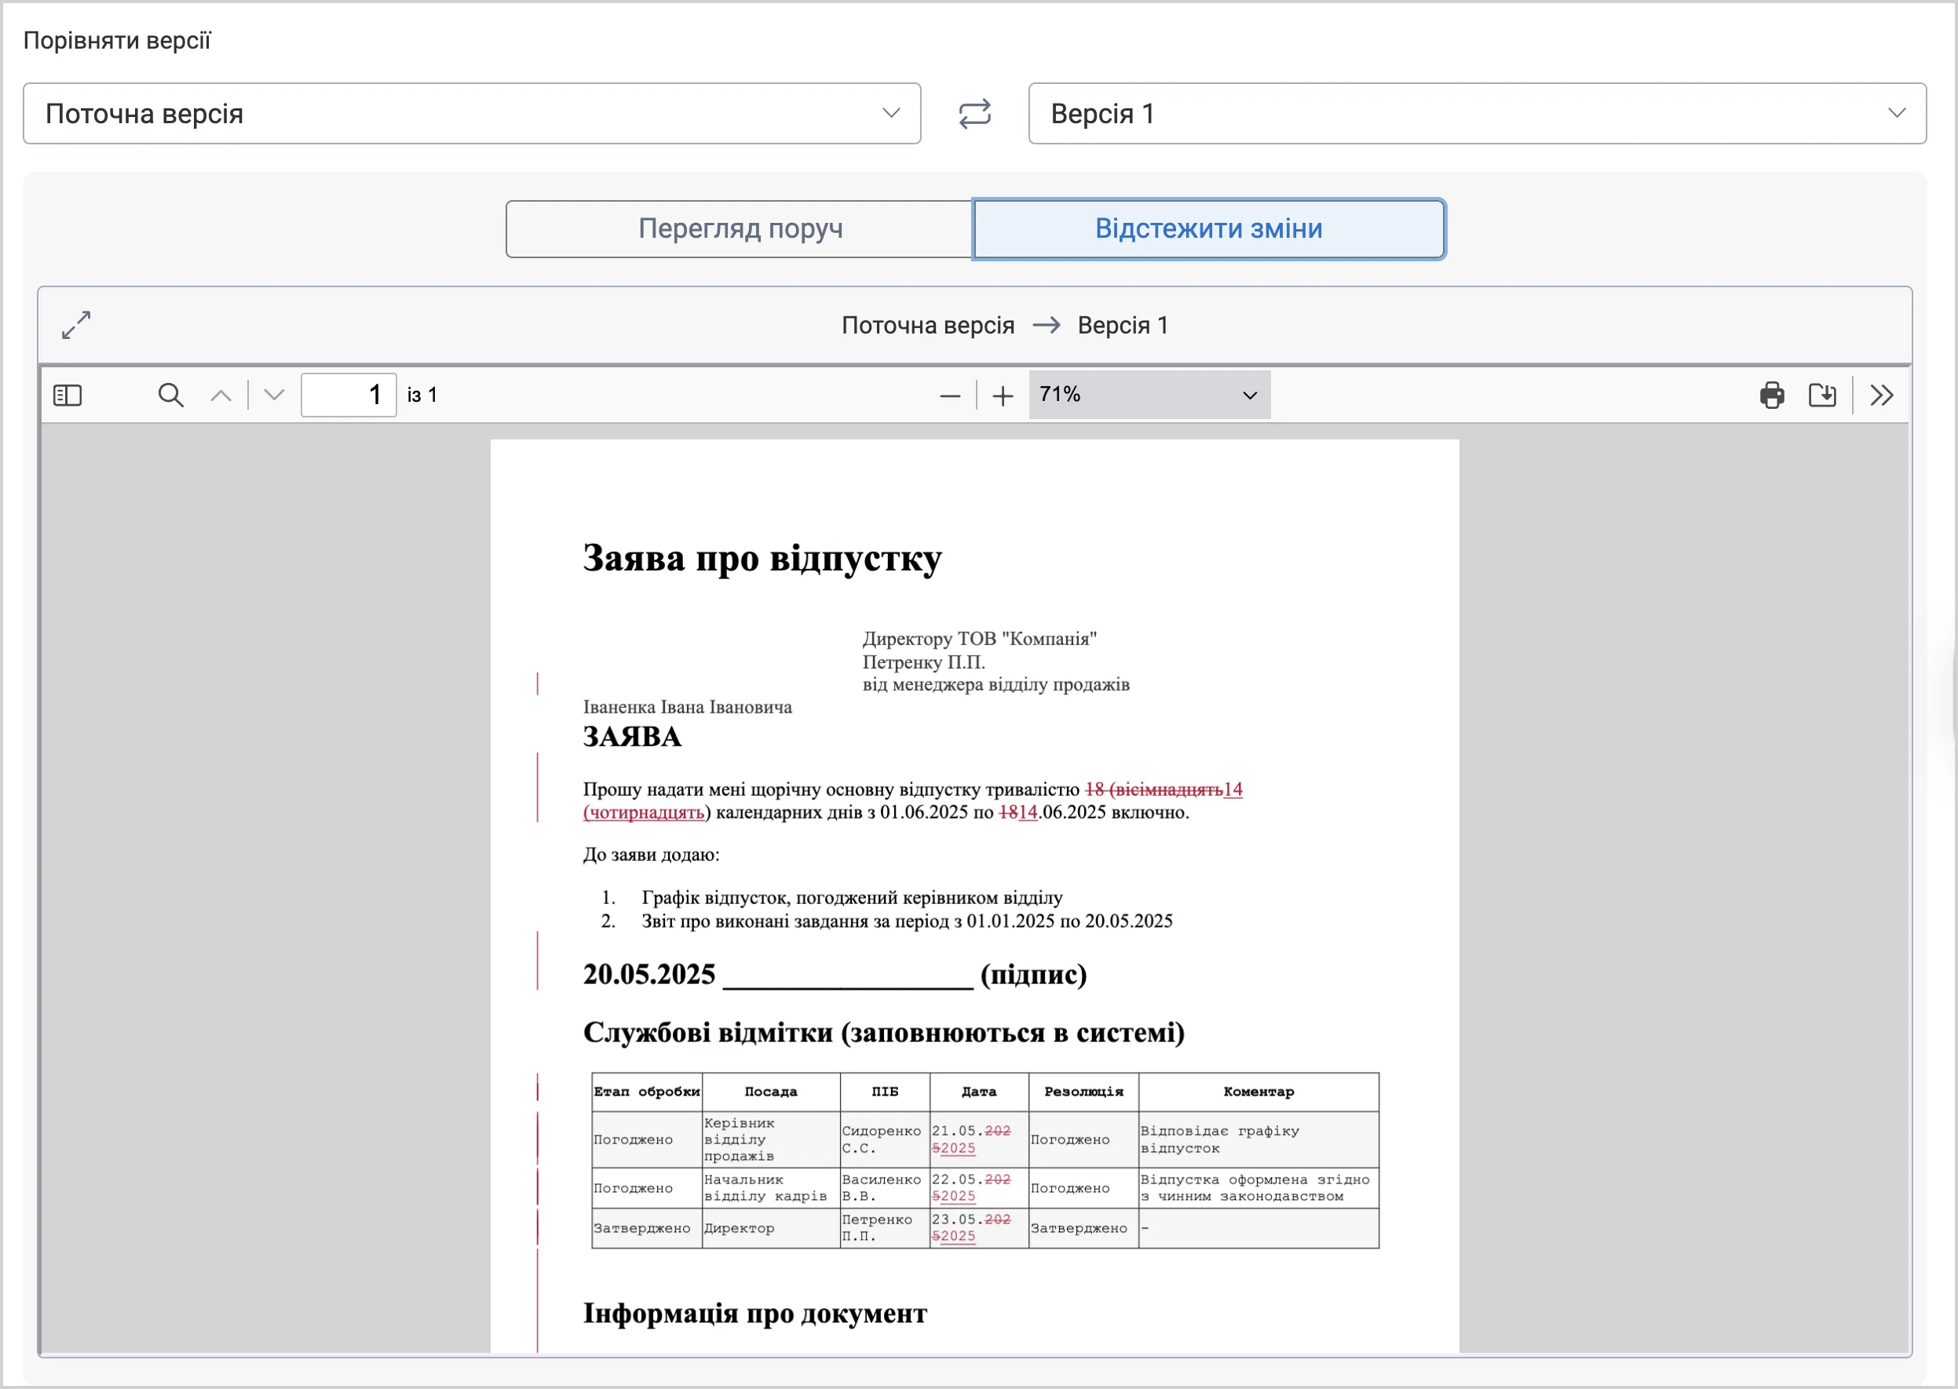Image resolution: width=1958 pixels, height=1389 pixels.
Task: Click the text 'Директору ТОВ "Компанія"'
Action: (980, 639)
